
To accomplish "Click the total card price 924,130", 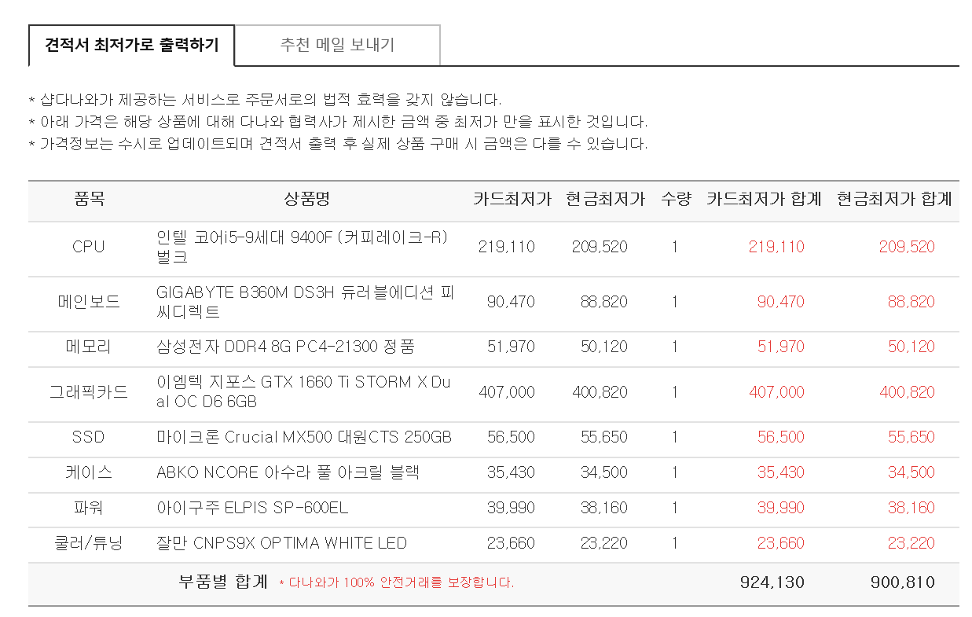I will coord(772,582).
